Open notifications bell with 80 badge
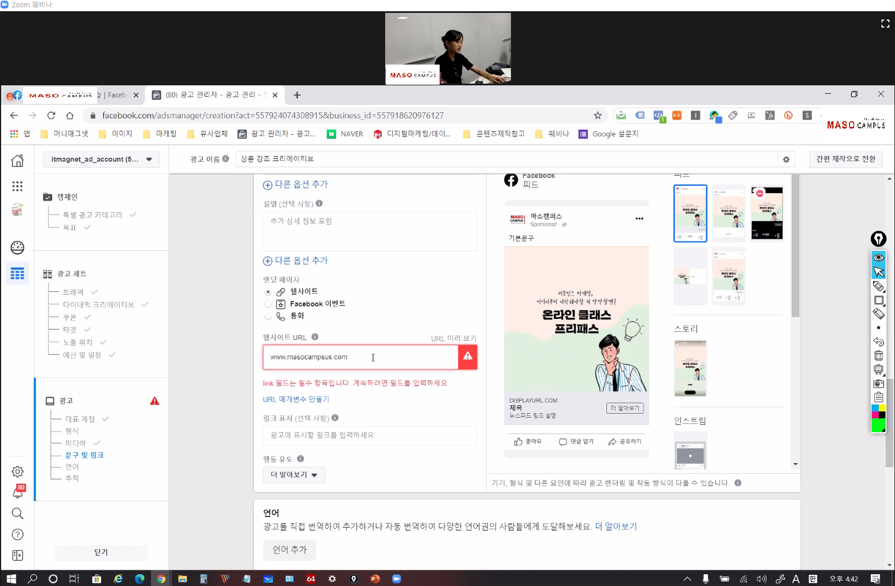The height and width of the screenshot is (586, 895). coord(17,492)
